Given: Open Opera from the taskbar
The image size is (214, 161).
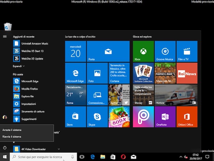Looking at the screenshot, I should [x=123, y=157].
